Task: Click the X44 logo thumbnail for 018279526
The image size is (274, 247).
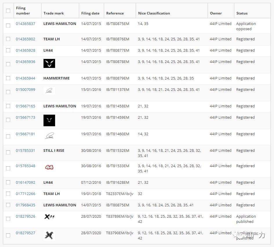Action: pyautogui.click(x=49, y=217)
